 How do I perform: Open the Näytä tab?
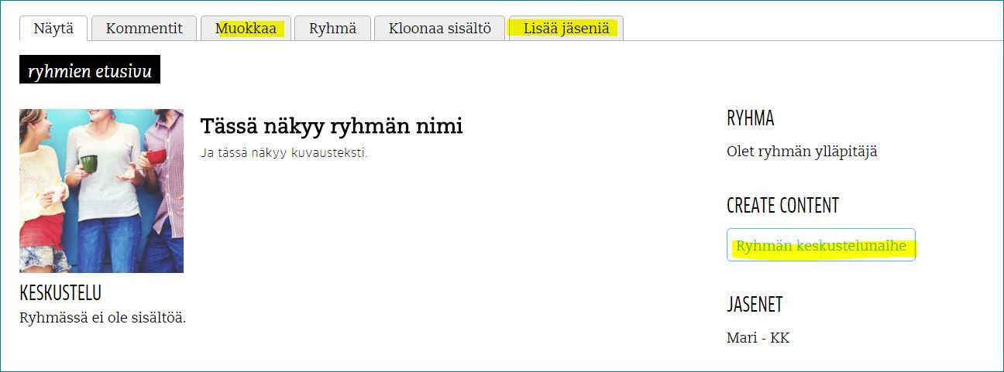pos(53,29)
